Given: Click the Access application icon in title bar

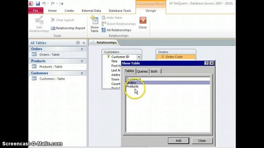Looking at the screenshot, I should pos(31,4).
